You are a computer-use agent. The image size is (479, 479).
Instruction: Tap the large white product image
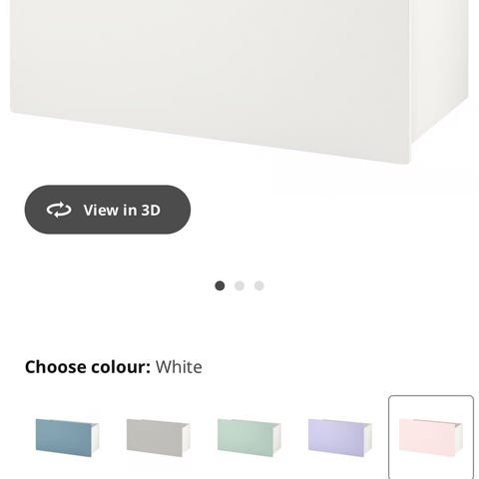(239, 82)
